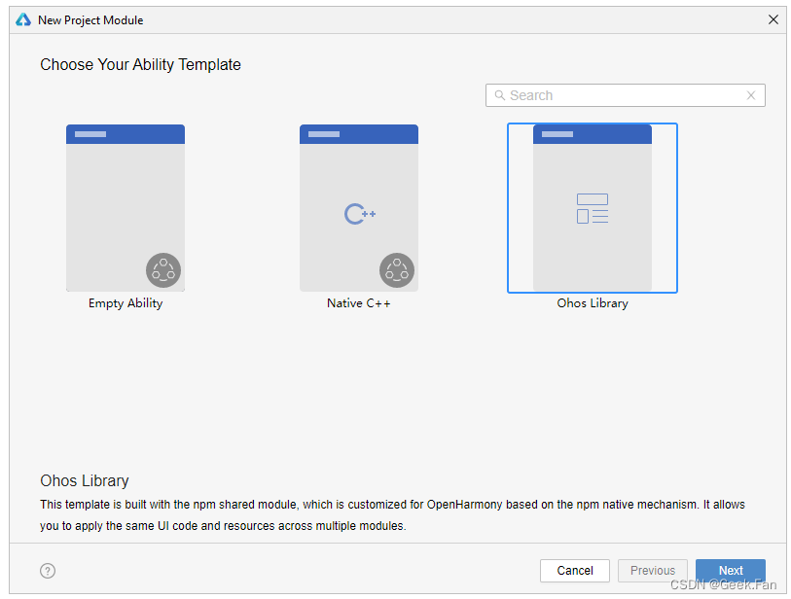Viewport: 791px width, 599px height.
Task: Click the help question mark icon
Action: [47, 571]
